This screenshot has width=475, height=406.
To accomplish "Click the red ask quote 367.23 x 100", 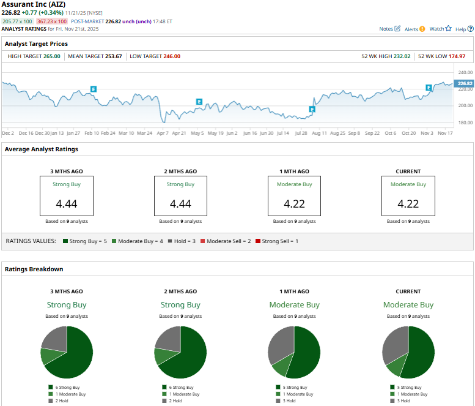I will [x=52, y=21].
